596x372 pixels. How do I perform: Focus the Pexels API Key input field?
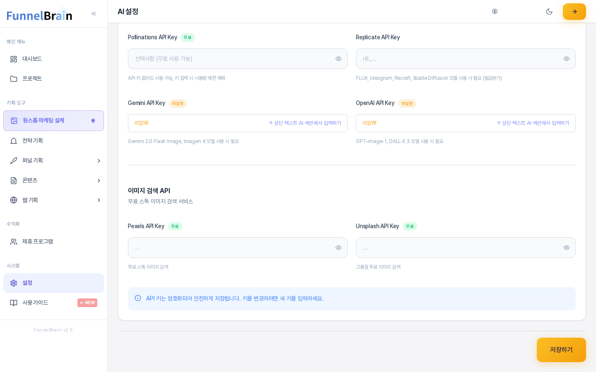238,248
